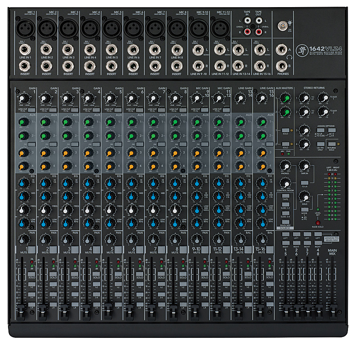
Task: Select the channel 2 INSERT jack
Action: point(47,66)
